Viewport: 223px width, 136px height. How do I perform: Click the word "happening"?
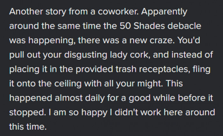(52, 41)
